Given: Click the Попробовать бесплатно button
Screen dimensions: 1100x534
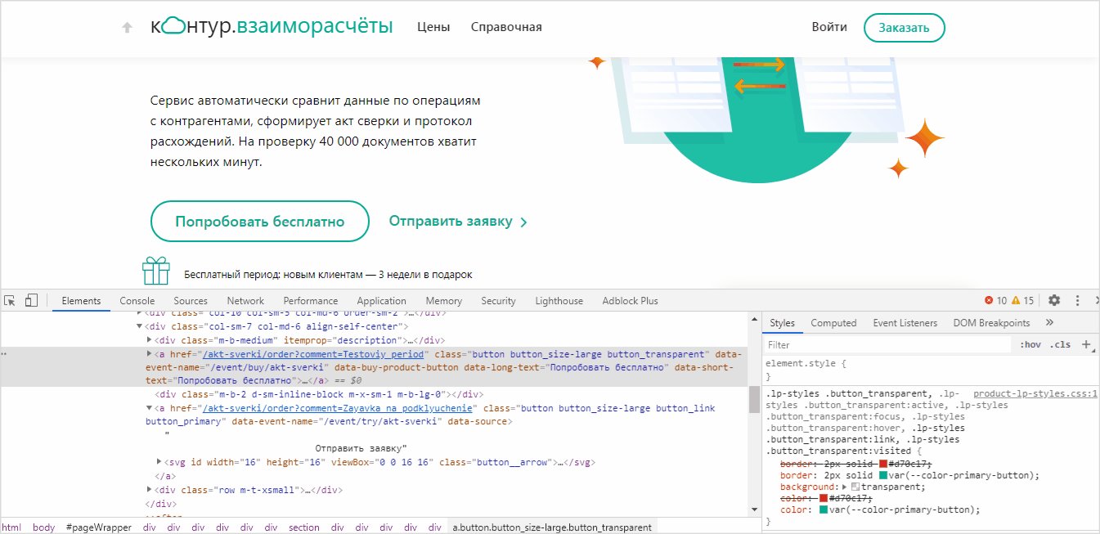Looking at the screenshot, I should tap(259, 222).
